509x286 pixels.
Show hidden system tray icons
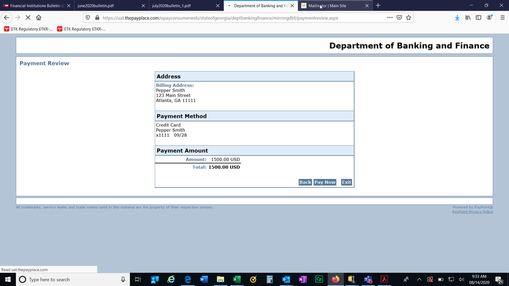[419, 279]
